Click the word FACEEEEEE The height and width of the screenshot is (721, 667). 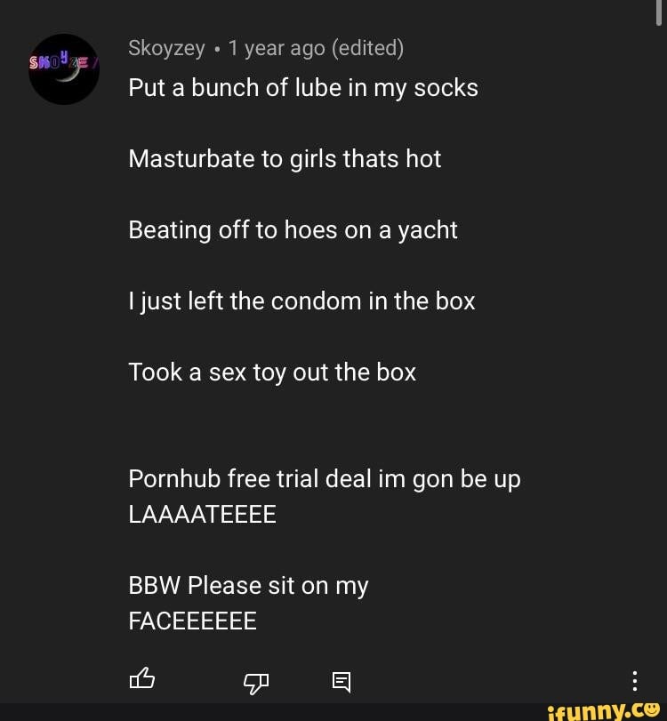[x=193, y=621]
